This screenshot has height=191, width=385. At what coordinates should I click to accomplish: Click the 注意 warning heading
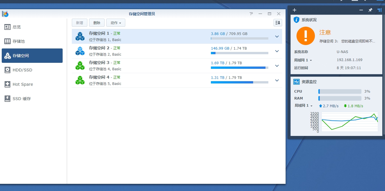coord(325,33)
